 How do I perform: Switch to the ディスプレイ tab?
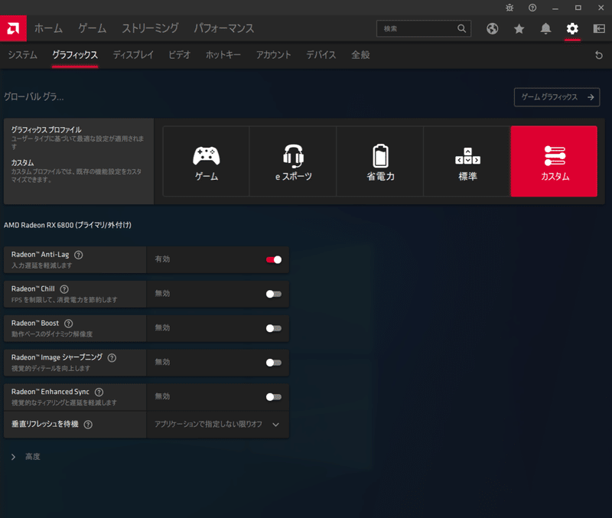click(x=133, y=55)
